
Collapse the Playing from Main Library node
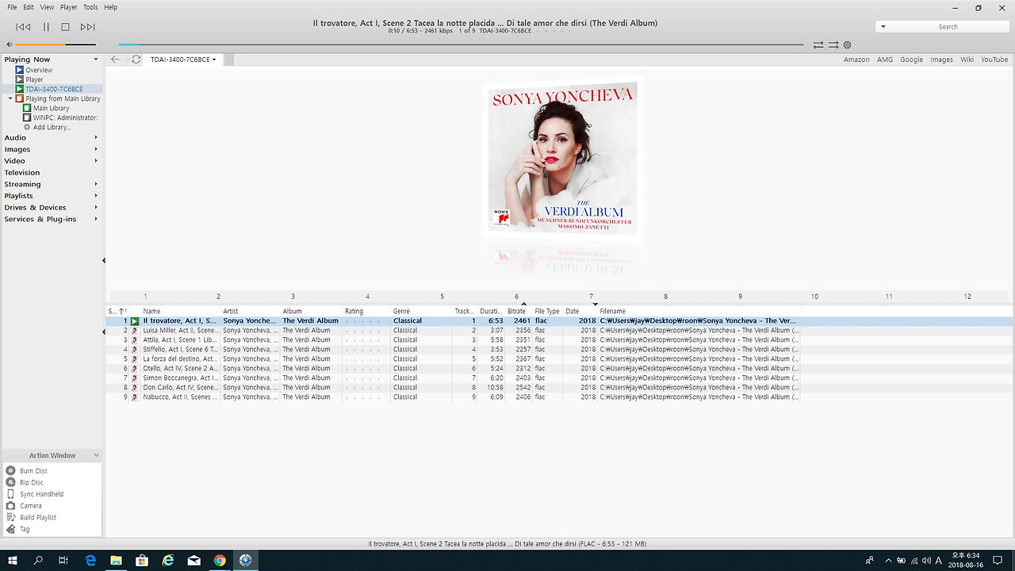[10, 99]
